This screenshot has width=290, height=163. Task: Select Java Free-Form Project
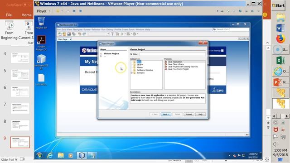coord(178,69)
